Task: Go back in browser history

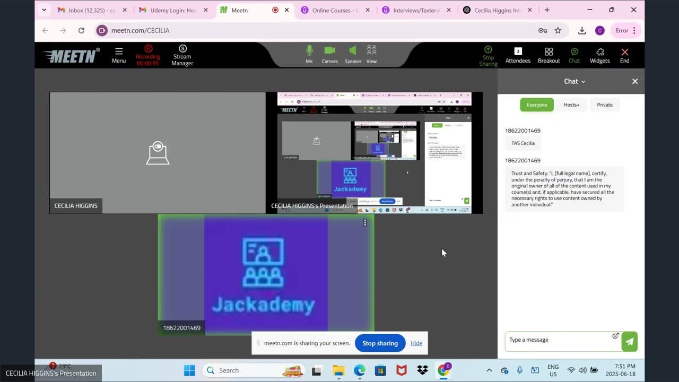Action: [45, 30]
